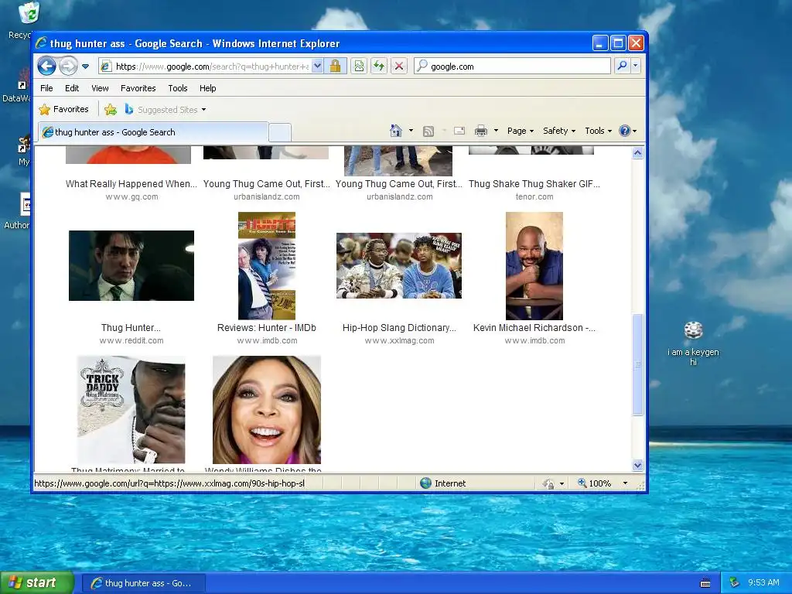Open the Safety command bar menu
Screen dimensions: 792x594
(559, 131)
